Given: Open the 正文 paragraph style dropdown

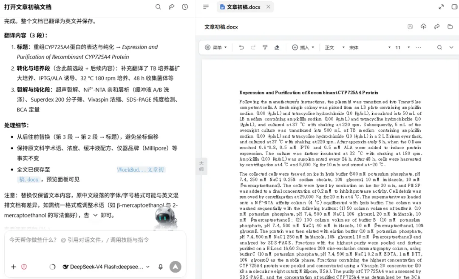Looking at the screenshot, I should 334,48.
